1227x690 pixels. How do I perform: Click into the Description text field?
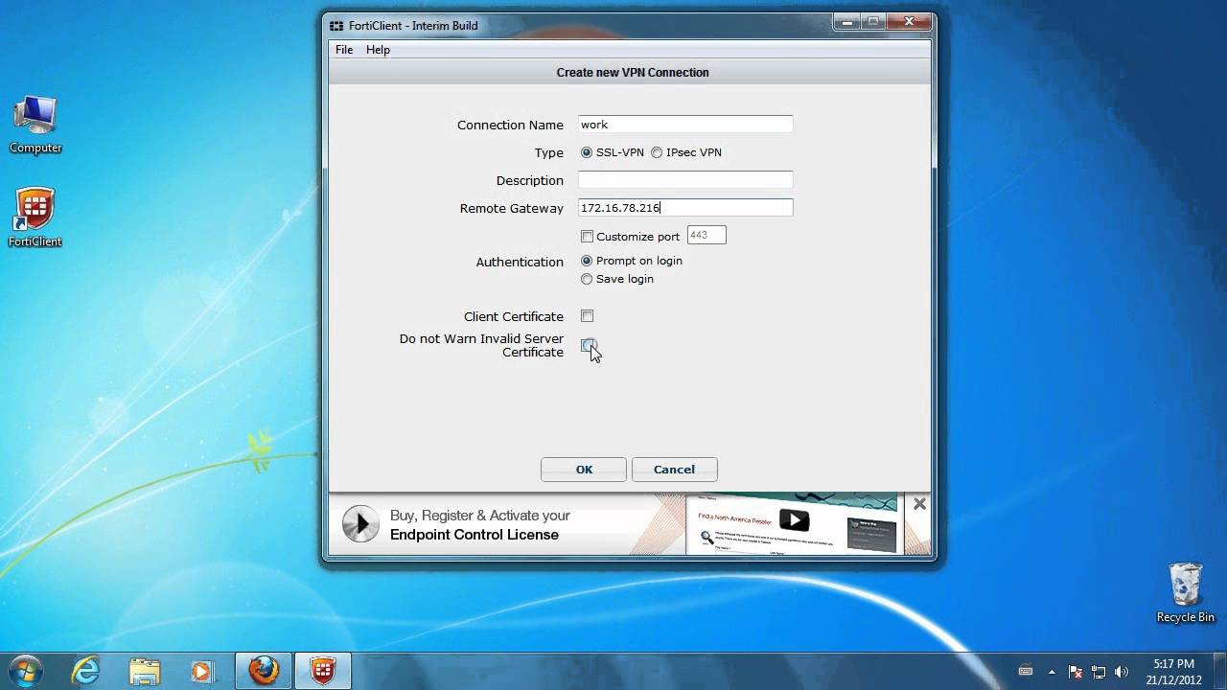[x=684, y=180]
